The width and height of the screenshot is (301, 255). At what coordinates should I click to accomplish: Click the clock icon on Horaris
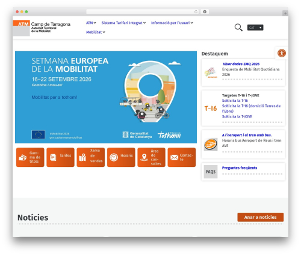click(114, 157)
